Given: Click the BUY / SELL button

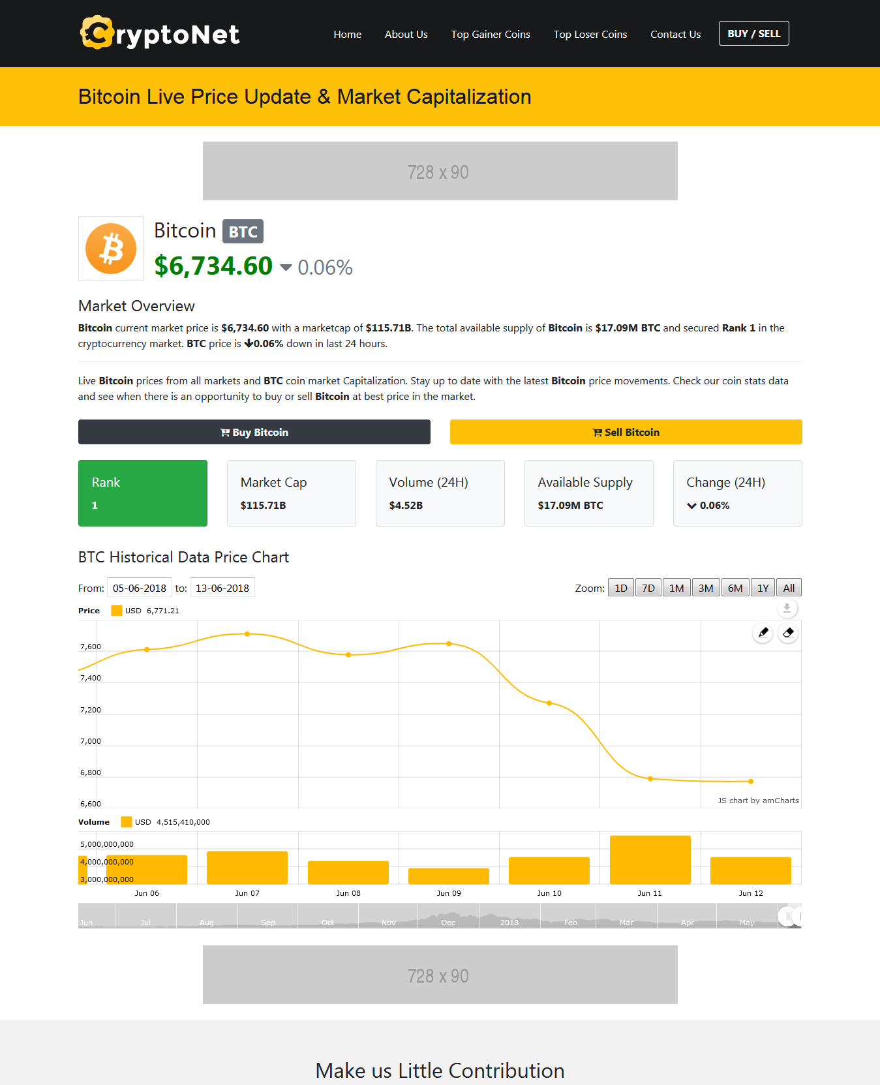Looking at the screenshot, I should pyautogui.click(x=754, y=33).
